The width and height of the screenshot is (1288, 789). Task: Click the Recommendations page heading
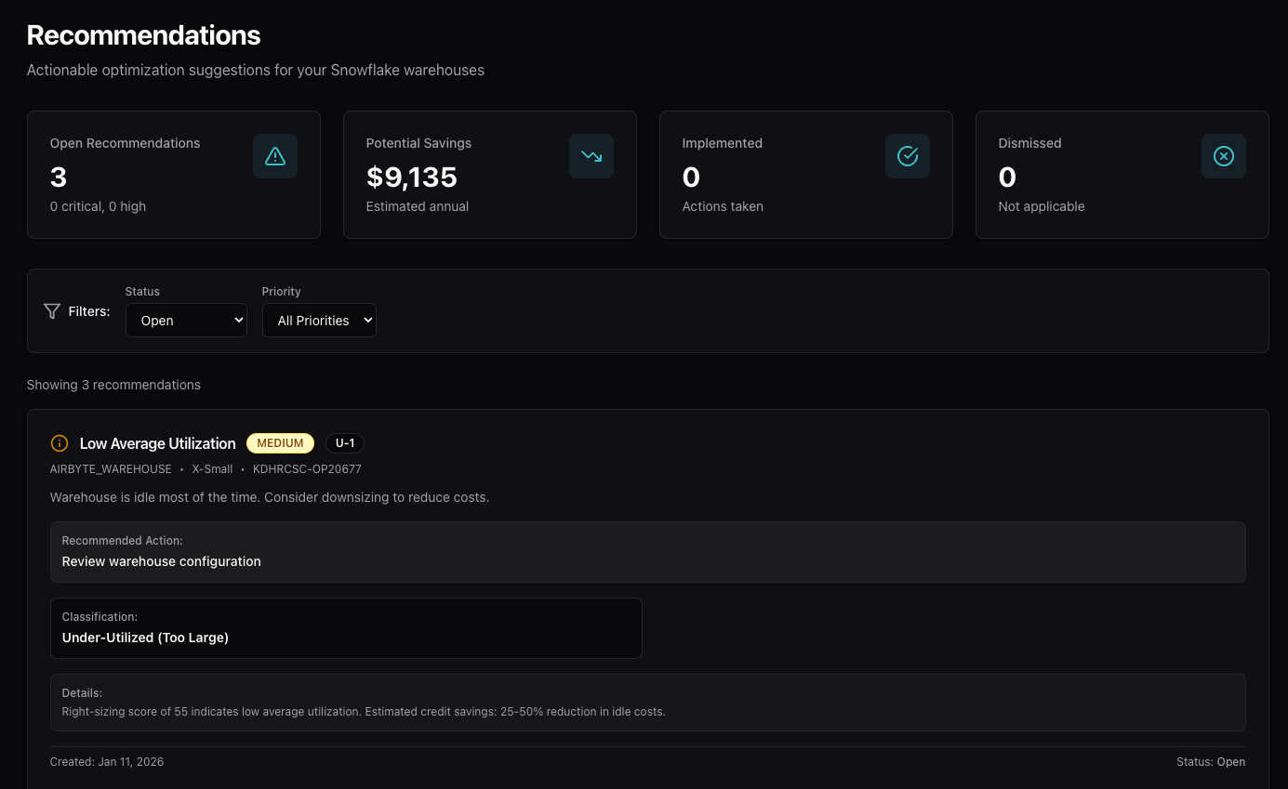143,35
